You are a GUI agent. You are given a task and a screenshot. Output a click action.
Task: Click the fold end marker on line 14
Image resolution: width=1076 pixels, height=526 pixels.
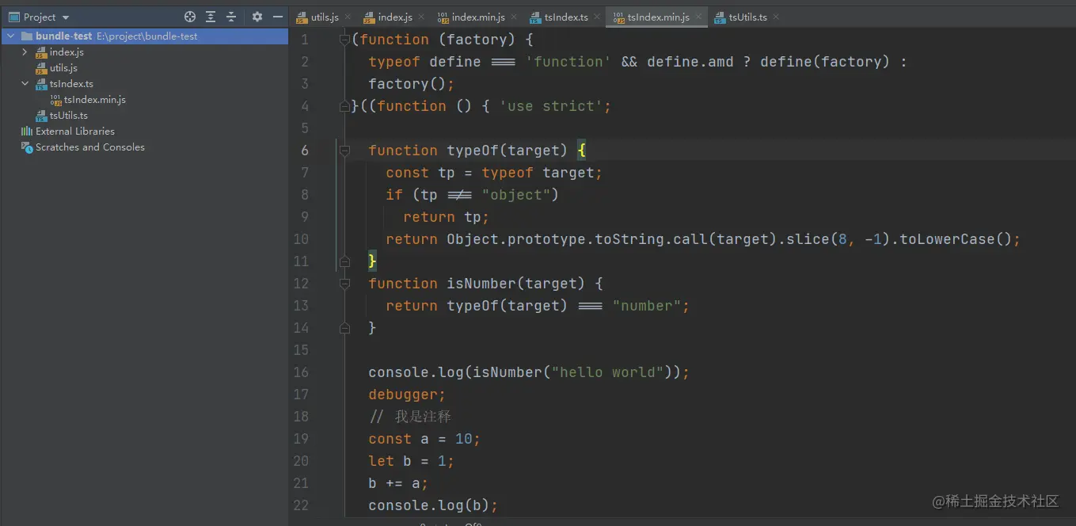click(x=344, y=328)
